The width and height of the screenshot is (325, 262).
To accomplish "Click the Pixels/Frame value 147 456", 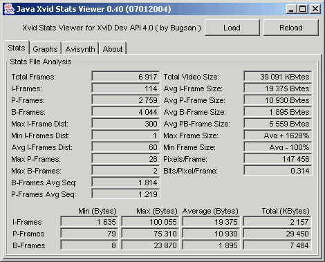I will click(x=278, y=159).
